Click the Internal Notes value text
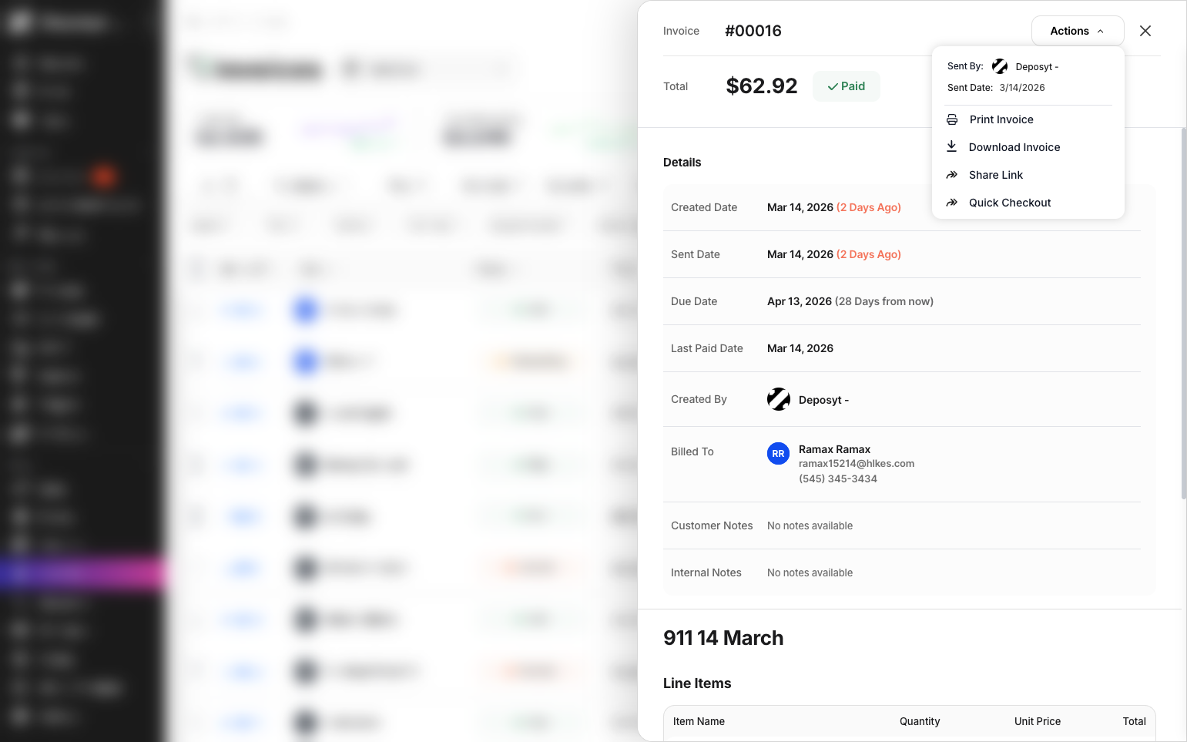Screen dimensions: 1187x742 [x=810, y=573]
